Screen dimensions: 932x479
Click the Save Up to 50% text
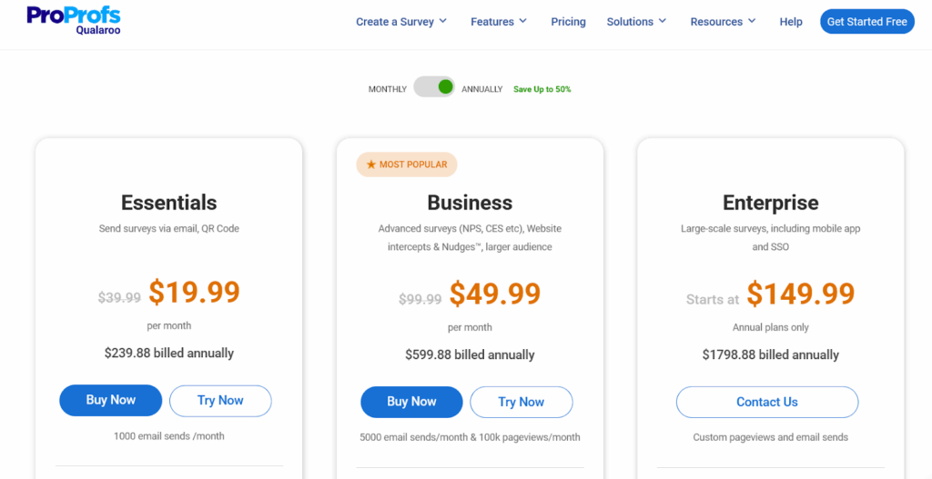coord(542,89)
